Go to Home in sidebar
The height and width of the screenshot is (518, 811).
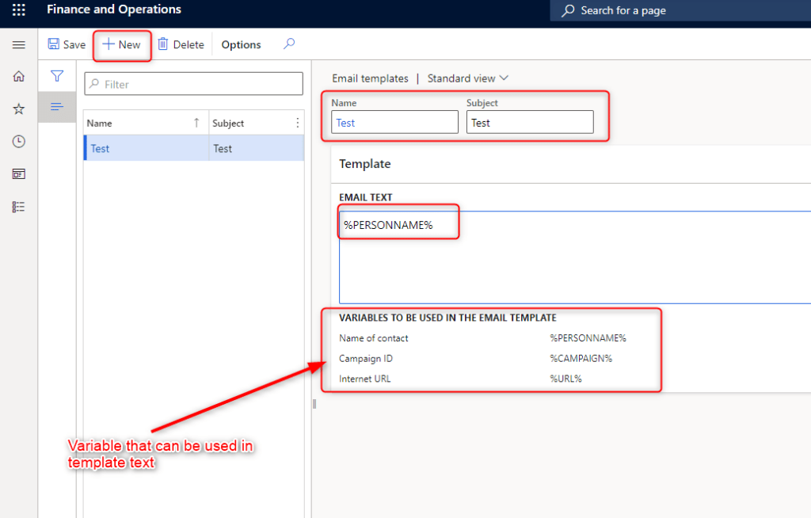tap(19, 77)
